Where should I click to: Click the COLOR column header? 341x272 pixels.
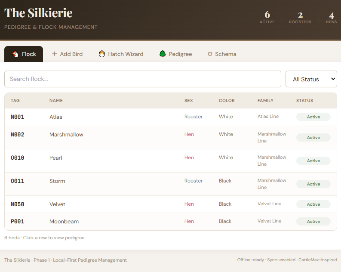[x=227, y=101]
